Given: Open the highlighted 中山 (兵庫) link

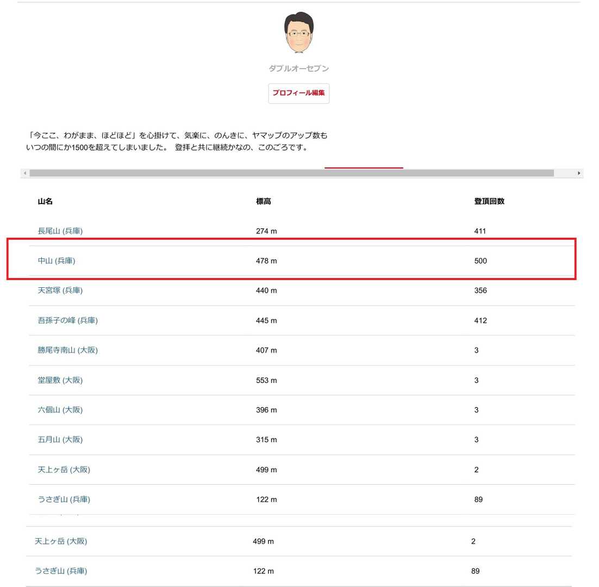Looking at the screenshot, I should point(57,261).
